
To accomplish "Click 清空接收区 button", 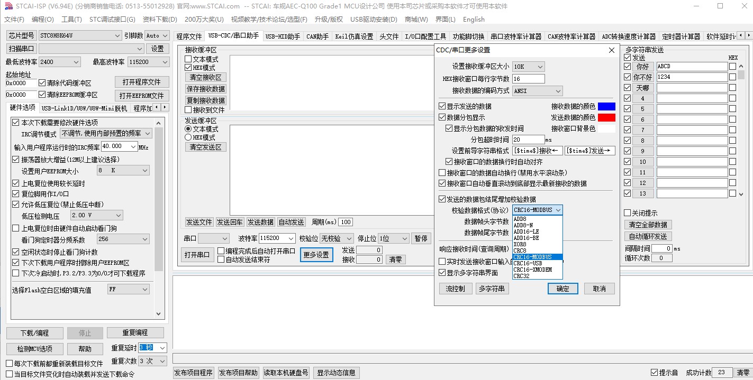I will (x=205, y=77).
